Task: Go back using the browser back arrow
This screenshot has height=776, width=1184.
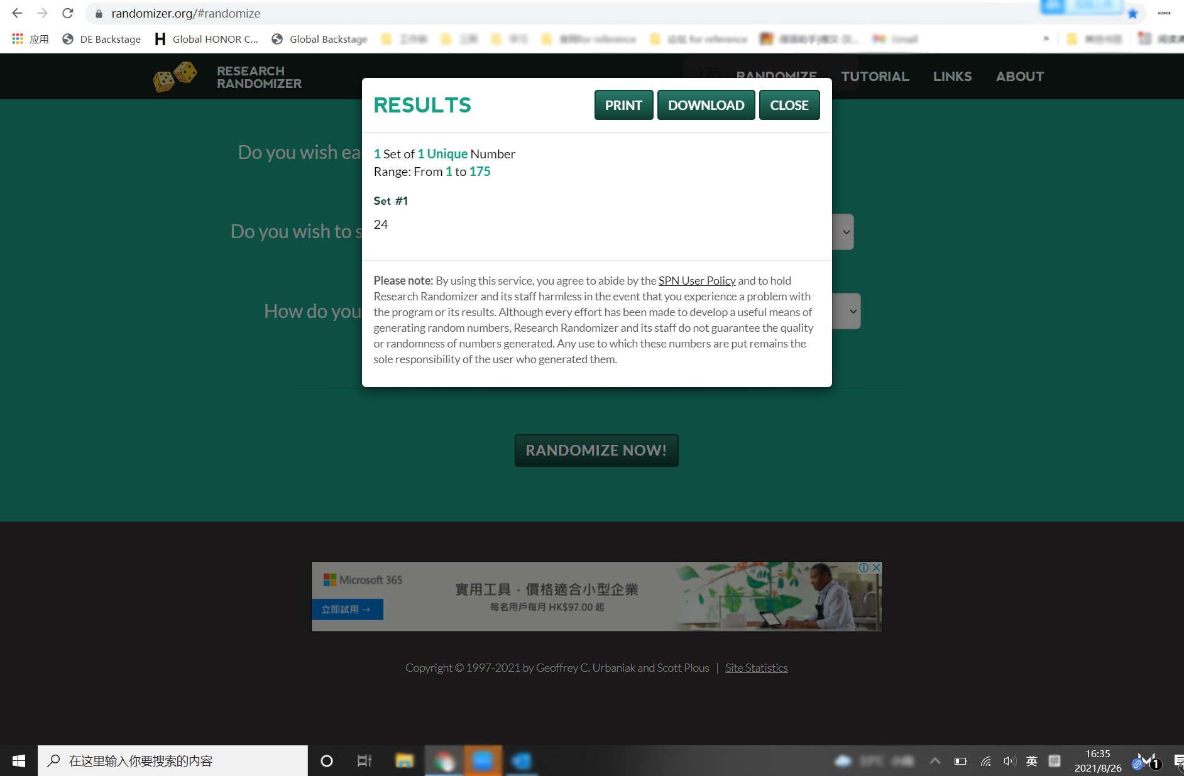Action: 16,13
